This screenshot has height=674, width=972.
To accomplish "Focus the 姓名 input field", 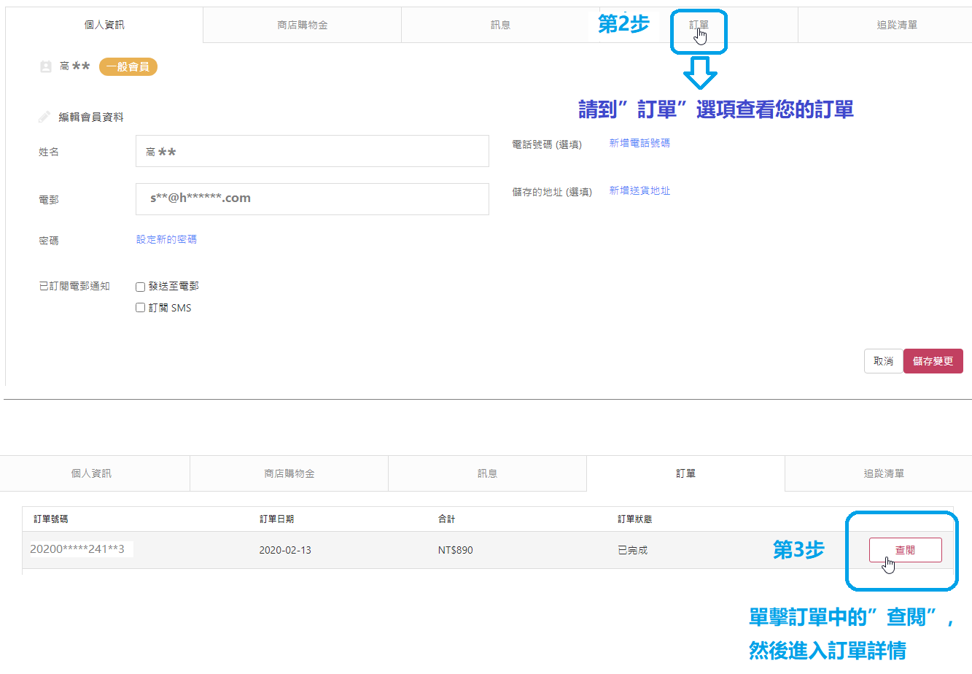I will point(312,151).
